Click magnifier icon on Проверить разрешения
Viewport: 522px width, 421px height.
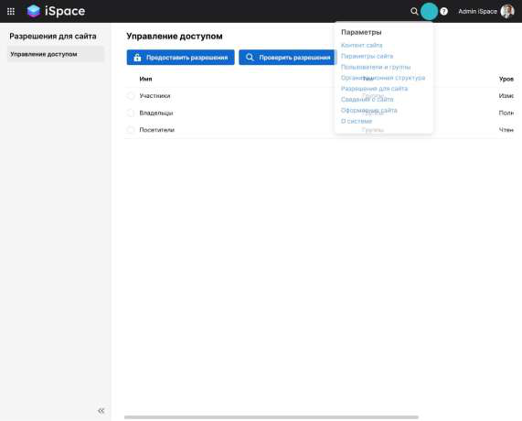[x=250, y=58]
